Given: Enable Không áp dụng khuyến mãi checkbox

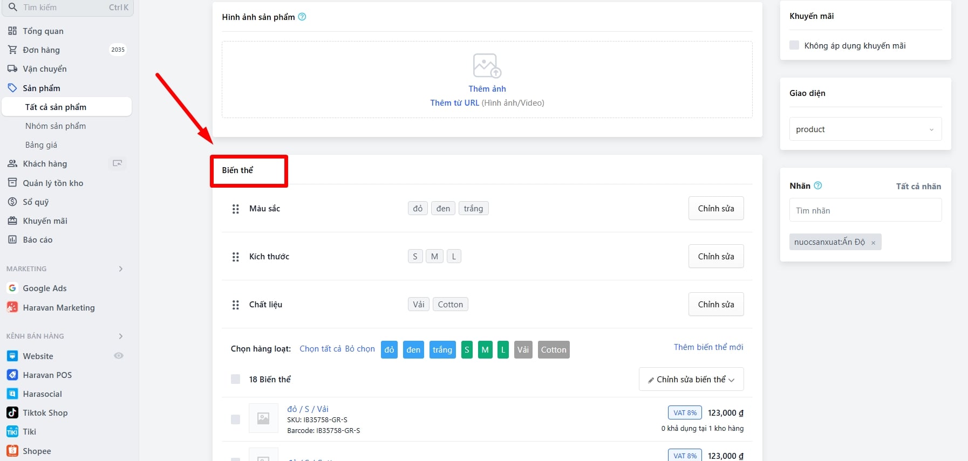Looking at the screenshot, I should 794,45.
